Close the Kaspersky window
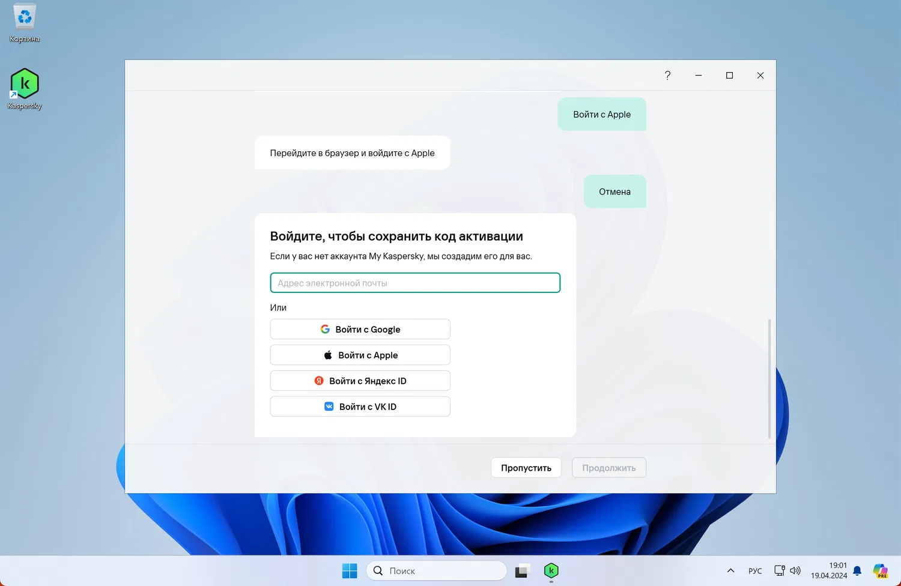 [x=760, y=75]
